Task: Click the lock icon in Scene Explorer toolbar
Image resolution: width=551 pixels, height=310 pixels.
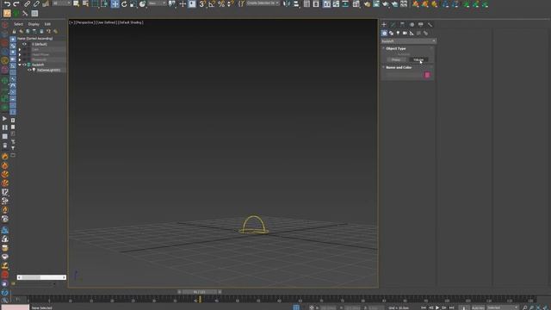Action: pyautogui.click(x=14, y=31)
